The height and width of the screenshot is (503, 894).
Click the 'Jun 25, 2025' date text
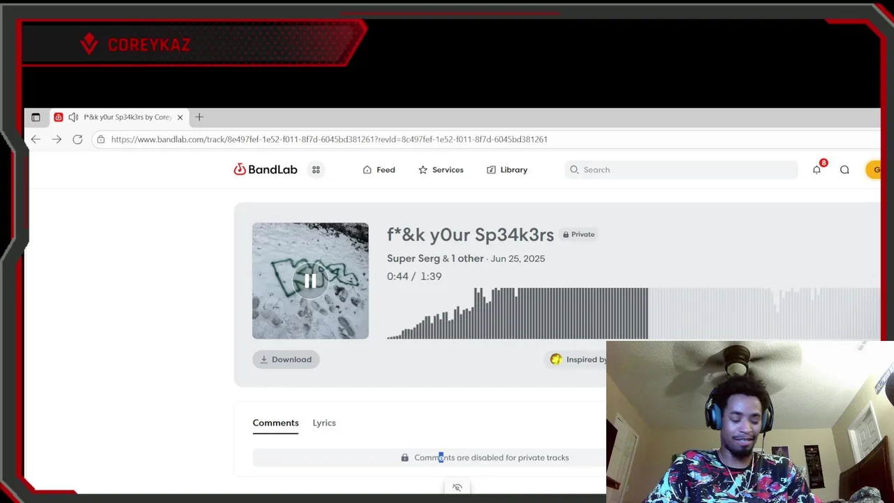coord(518,258)
